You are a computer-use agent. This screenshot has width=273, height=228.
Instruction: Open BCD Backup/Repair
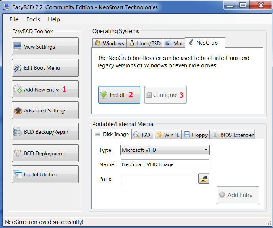click(x=45, y=132)
